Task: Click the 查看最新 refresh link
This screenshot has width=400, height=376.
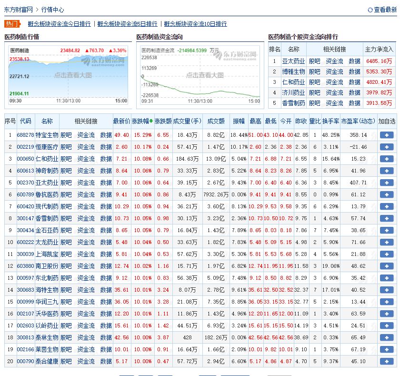Action: (382, 10)
